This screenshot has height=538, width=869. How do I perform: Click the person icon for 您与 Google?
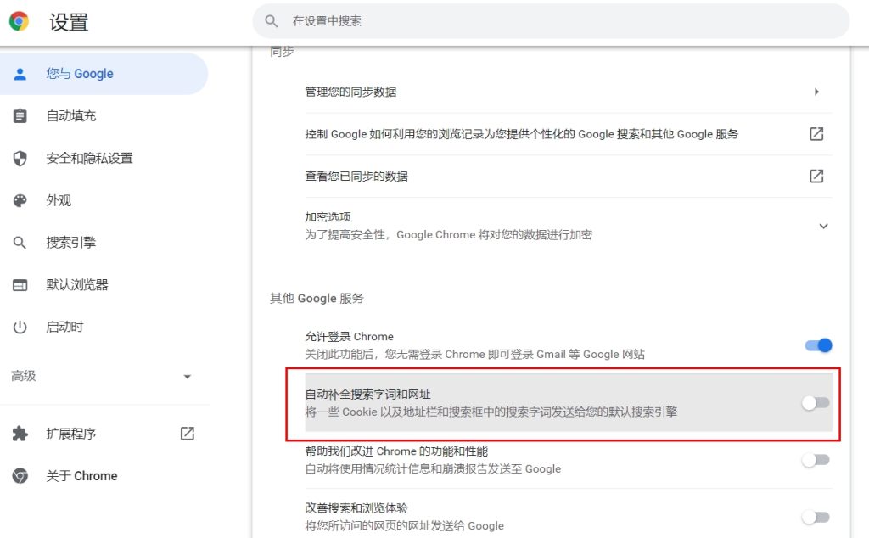click(20, 74)
